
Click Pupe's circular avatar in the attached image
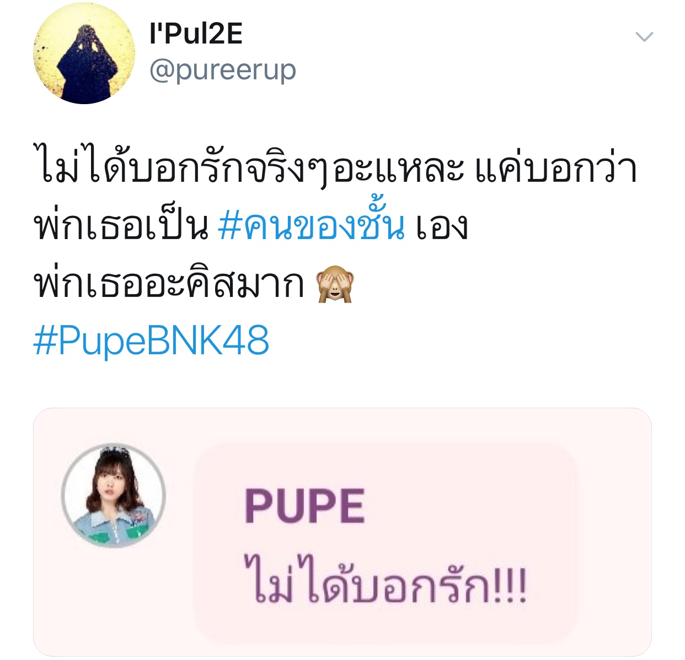(114, 495)
